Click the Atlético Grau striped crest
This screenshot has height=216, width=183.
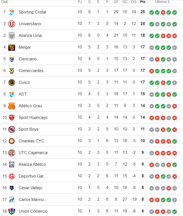pos(11,106)
